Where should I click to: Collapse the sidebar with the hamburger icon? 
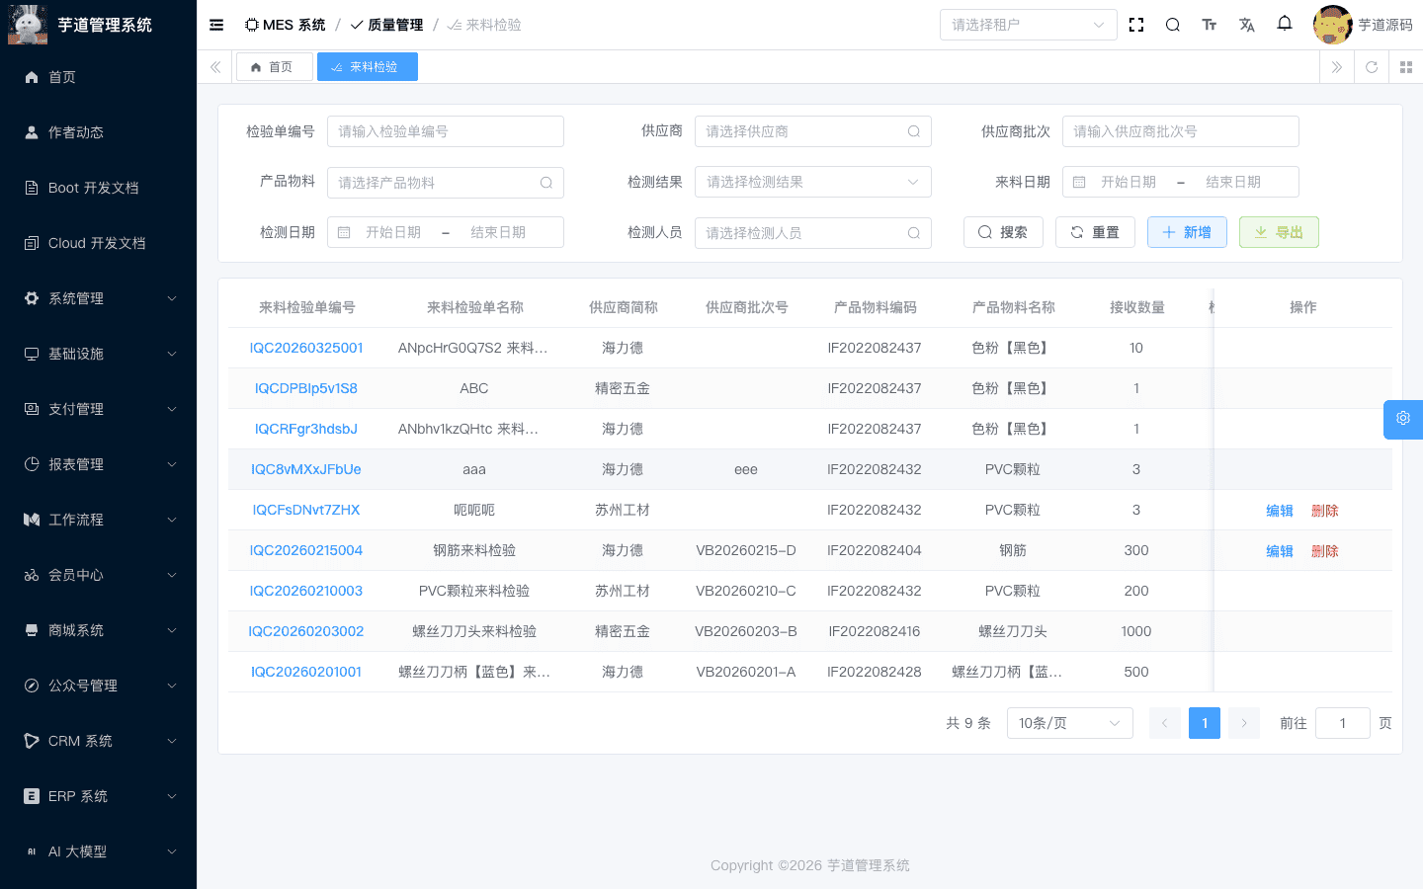[x=215, y=24]
